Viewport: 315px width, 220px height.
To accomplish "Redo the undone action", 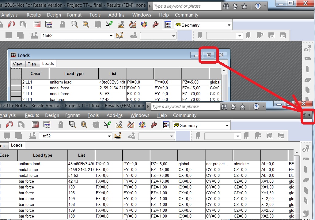I will tap(22, 24).
